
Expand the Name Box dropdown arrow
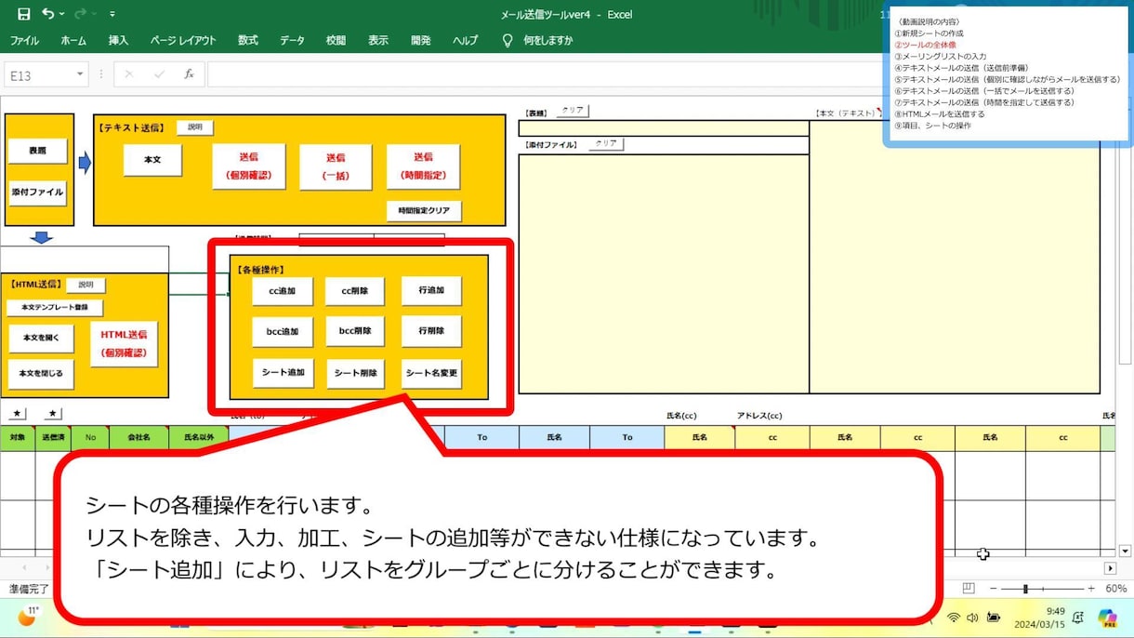coord(81,74)
